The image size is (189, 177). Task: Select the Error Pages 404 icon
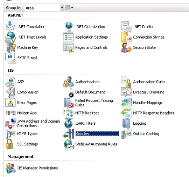pos(10,103)
